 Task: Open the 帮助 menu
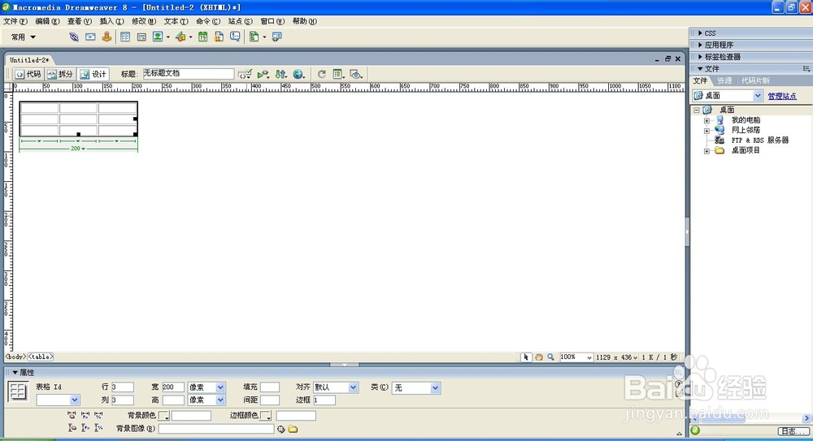(304, 21)
